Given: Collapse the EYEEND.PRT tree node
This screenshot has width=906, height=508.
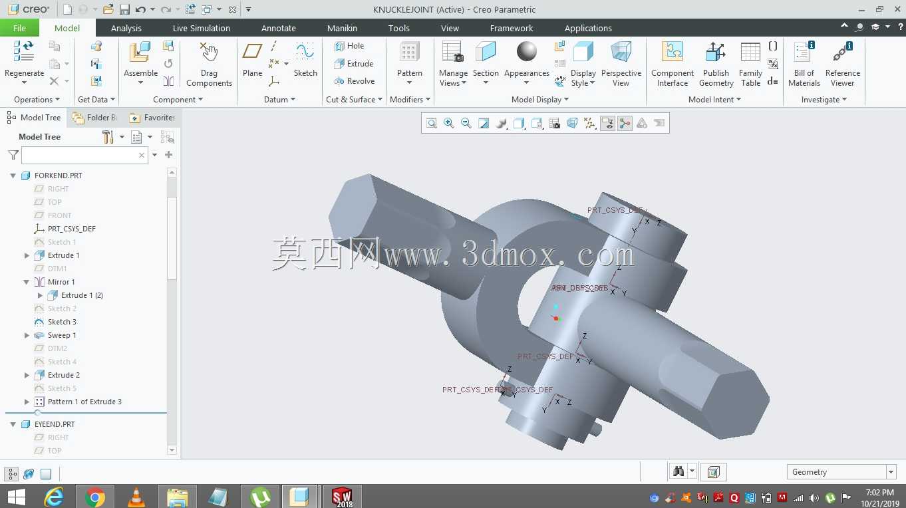Looking at the screenshot, I should (x=13, y=424).
